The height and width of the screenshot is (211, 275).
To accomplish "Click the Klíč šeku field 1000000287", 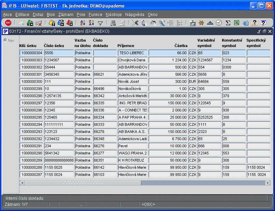I will click(x=31, y=175).
